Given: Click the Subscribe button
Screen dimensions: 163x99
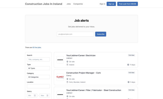Looking at the screenshot, I should click(x=101, y=34).
